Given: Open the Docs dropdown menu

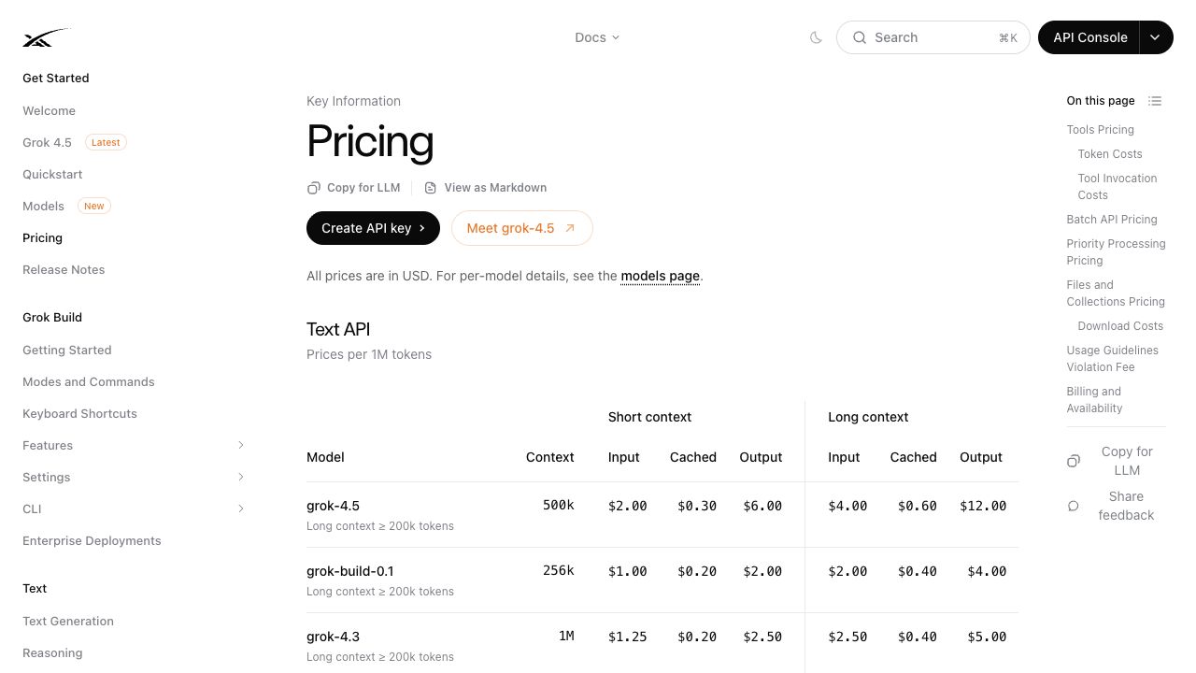Looking at the screenshot, I should pyautogui.click(x=597, y=37).
